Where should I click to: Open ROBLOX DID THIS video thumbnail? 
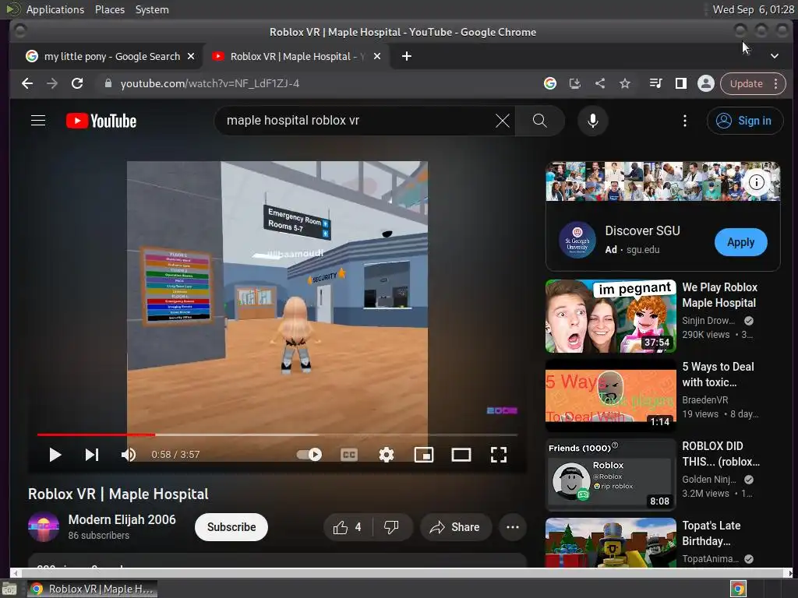coord(611,474)
